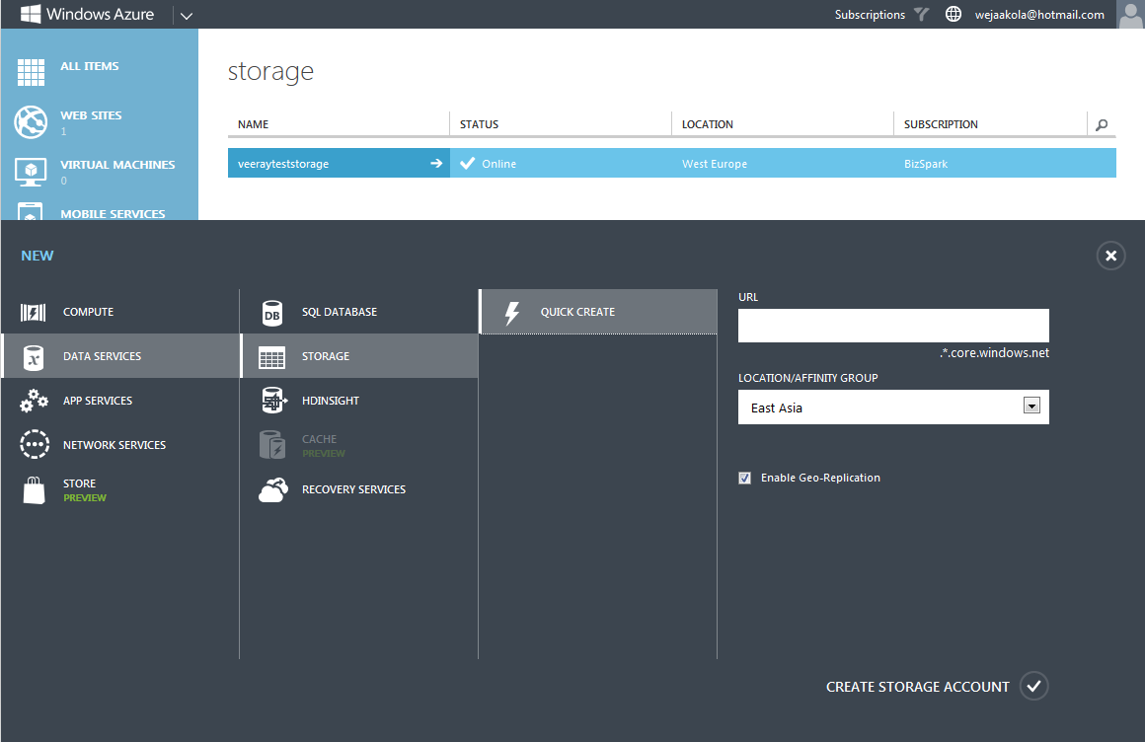Click the Network Services dotted circle icon
This screenshot has width=1145, height=742.
35,444
